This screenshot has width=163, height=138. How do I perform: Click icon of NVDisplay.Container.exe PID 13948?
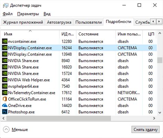click(x=5, y=54)
